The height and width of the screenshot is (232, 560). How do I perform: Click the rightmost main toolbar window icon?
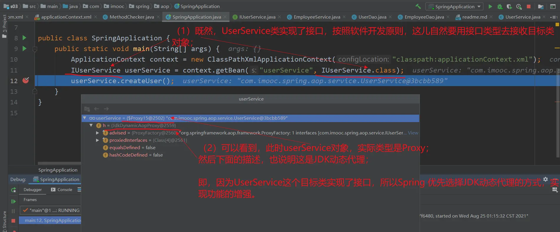click(553, 6)
